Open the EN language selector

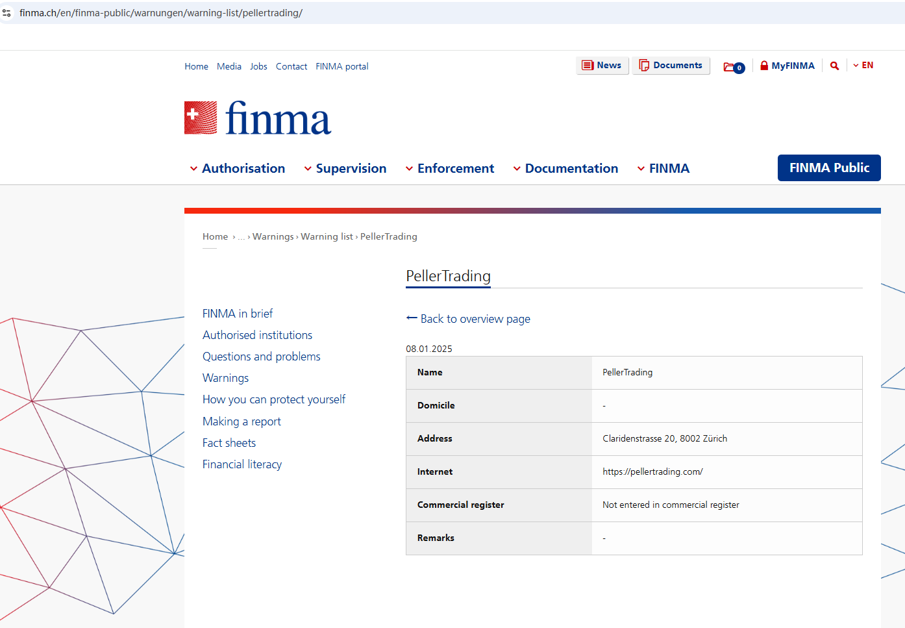tap(863, 66)
